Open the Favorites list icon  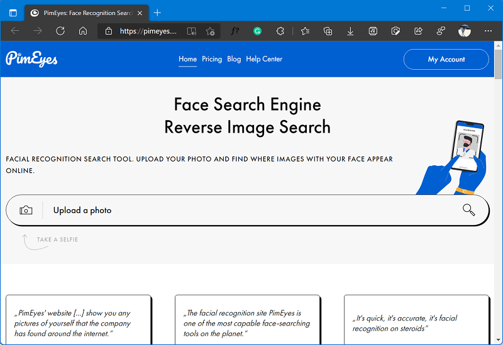click(305, 31)
